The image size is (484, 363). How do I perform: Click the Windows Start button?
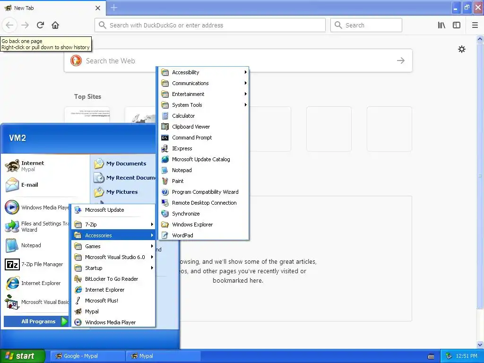click(23, 356)
